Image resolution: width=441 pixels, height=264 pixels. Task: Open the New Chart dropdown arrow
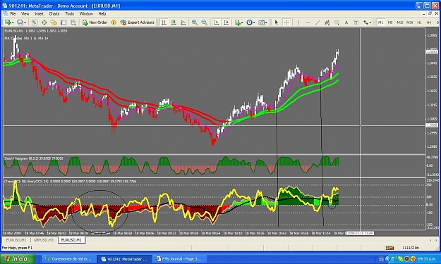click(x=13, y=23)
